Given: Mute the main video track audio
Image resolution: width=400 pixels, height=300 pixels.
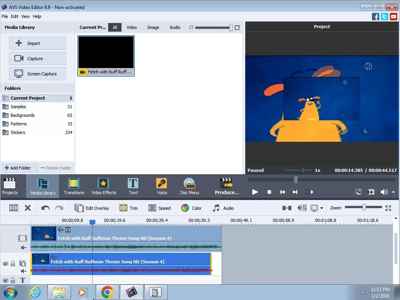Looking at the screenshot, I should 23,247.
